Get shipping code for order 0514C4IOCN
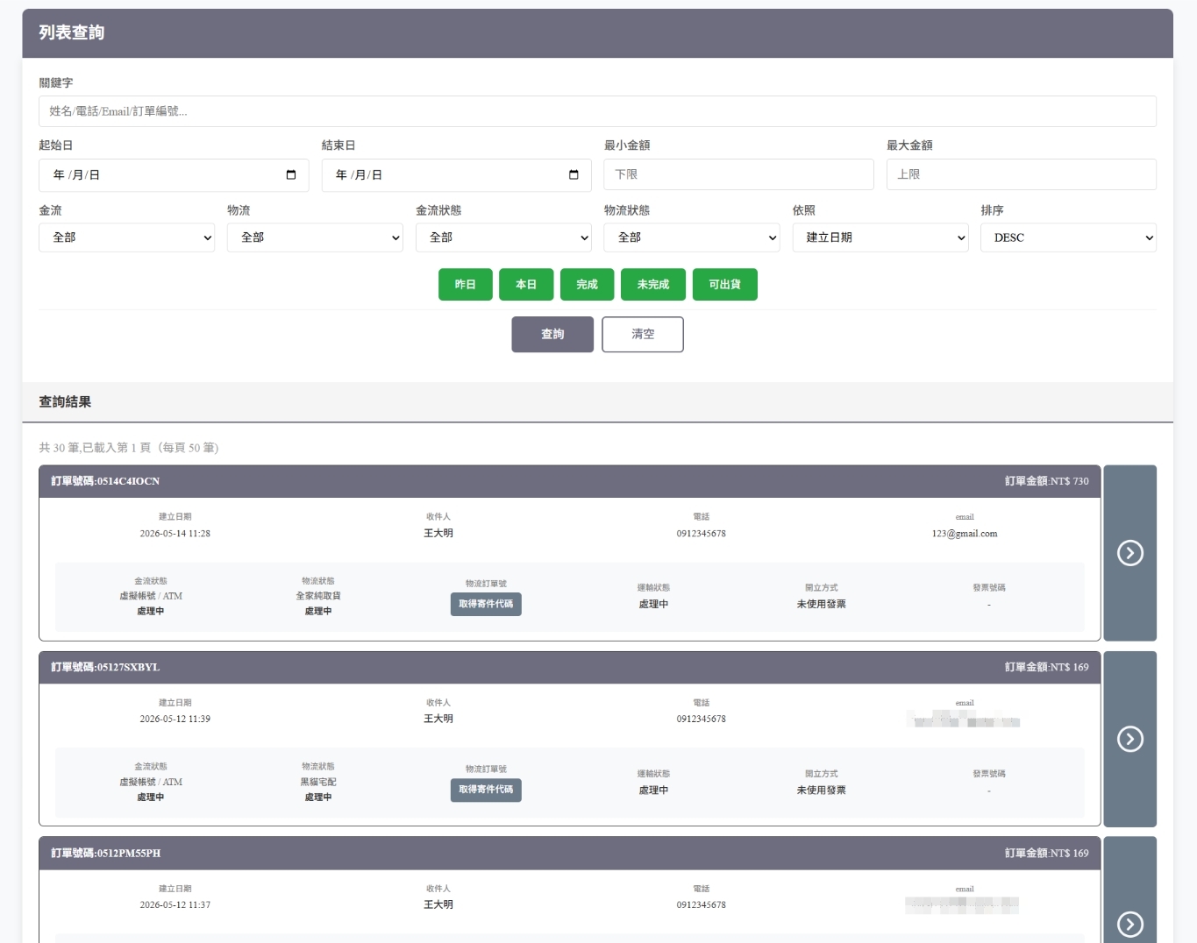 [x=486, y=604]
